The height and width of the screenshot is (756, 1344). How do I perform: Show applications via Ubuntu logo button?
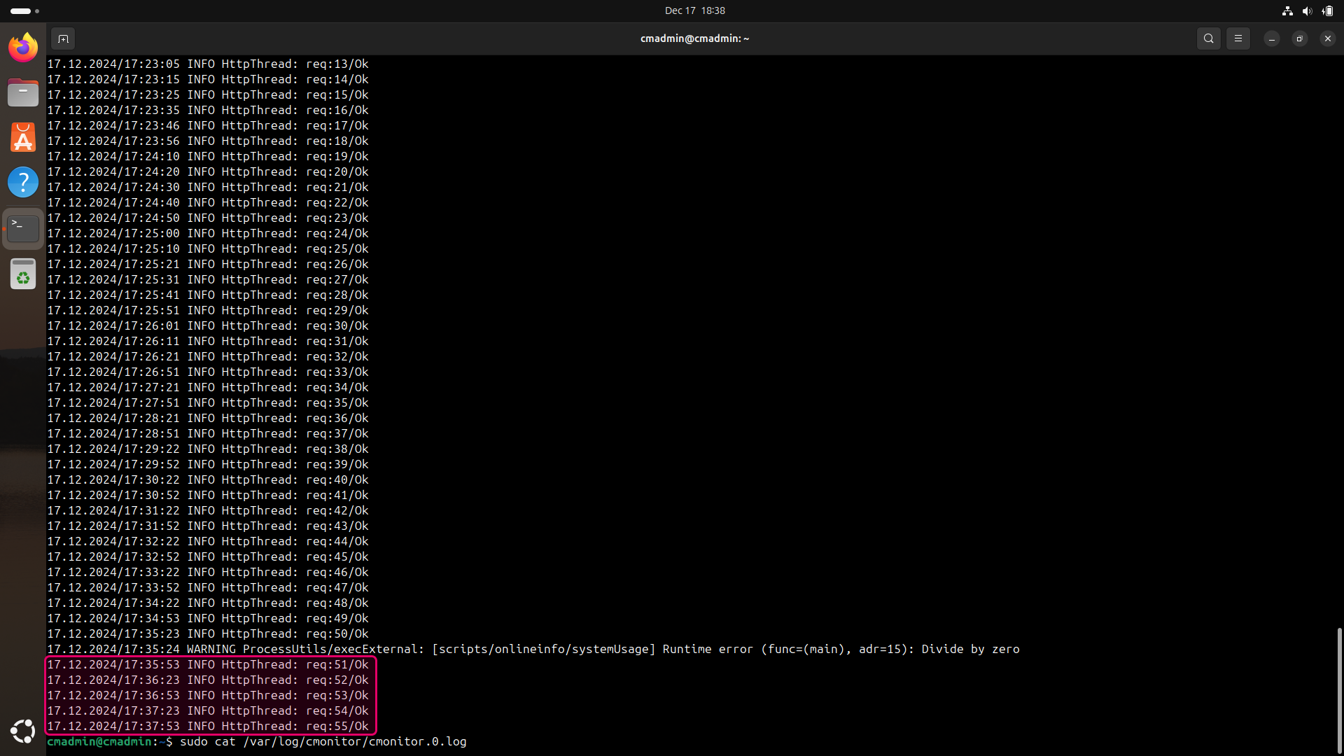[x=23, y=731]
